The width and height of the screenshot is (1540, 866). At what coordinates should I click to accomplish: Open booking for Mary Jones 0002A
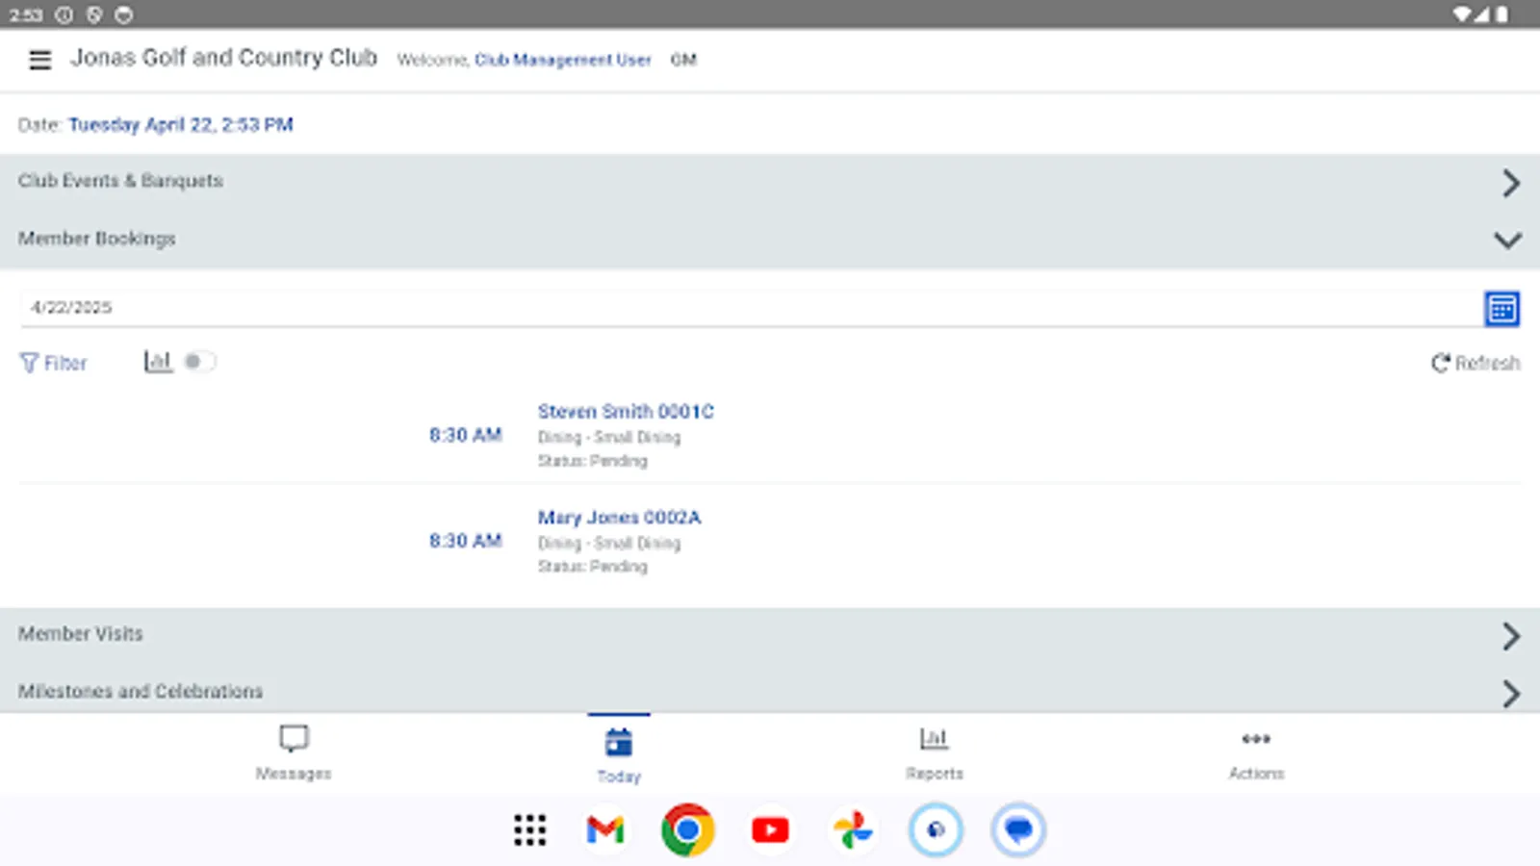[619, 517]
